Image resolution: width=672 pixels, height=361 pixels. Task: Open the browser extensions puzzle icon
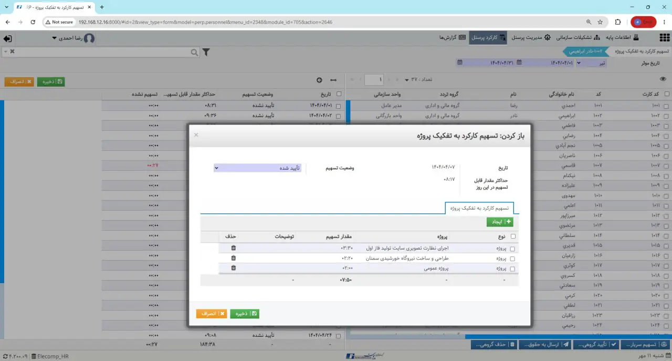pyautogui.click(x=617, y=22)
